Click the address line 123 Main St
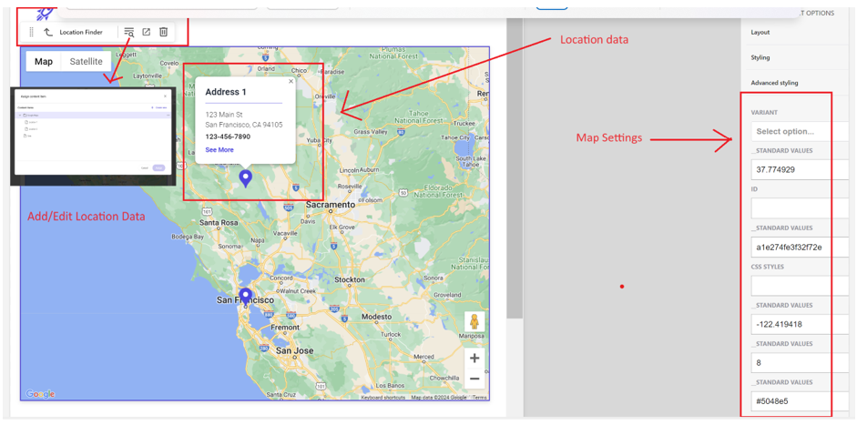The image size is (857, 425). point(224,115)
